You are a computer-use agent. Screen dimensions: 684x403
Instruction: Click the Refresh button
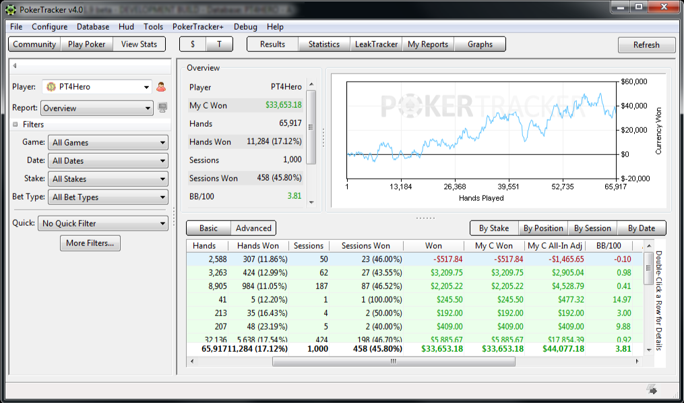pyautogui.click(x=646, y=45)
